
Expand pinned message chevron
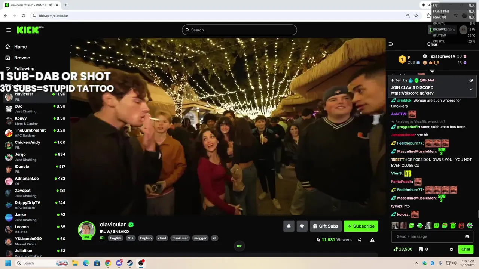point(471,89)
